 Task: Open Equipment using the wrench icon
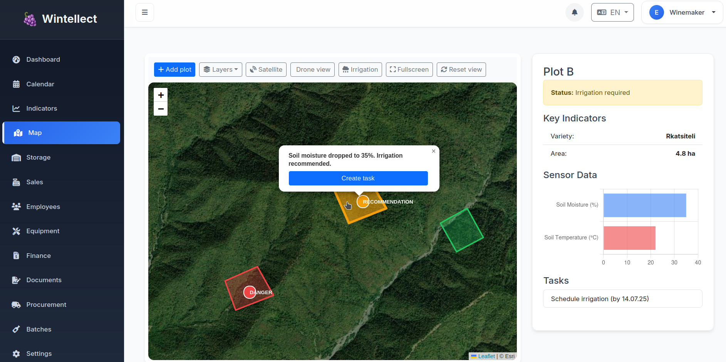[x=16, y=231]
